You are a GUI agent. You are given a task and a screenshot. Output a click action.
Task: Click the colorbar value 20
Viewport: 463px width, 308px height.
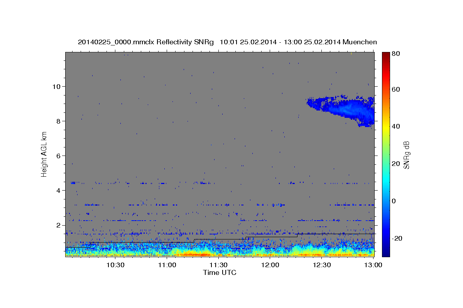(x=396, y=164)
